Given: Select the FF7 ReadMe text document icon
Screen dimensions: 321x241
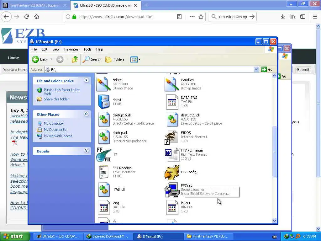Looking at the screenshot, I should 103,172.
